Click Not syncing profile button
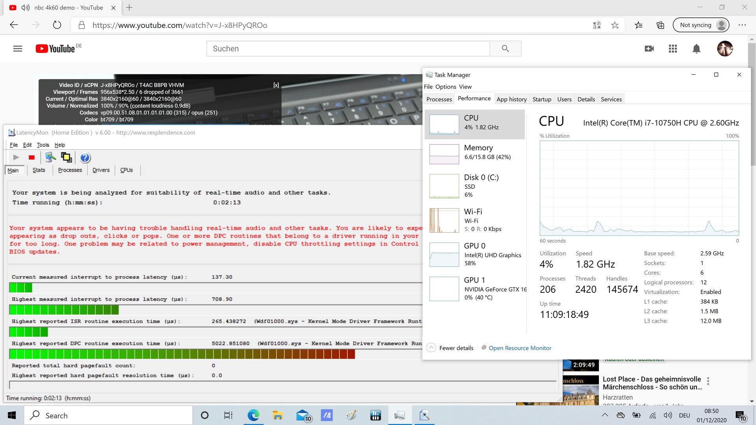The image size is (756, 425). tap(701, 25)
